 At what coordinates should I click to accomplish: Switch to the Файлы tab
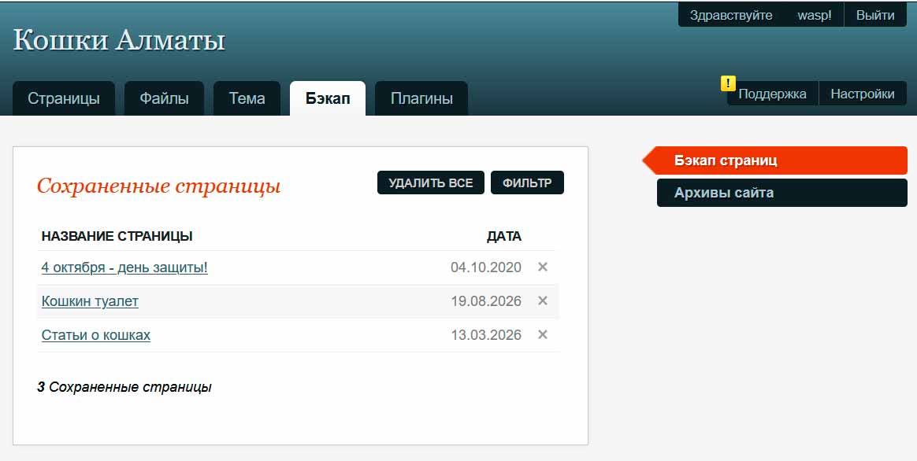(165, 98)
